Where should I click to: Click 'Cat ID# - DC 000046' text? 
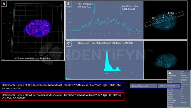[14, 98]
